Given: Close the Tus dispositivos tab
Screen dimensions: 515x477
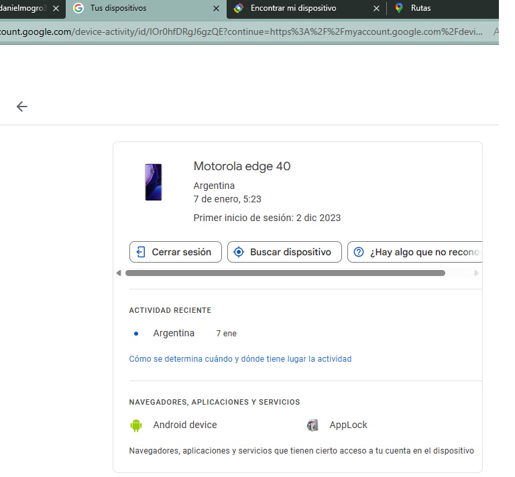Looking at the screenshot, I should point(216,9).
